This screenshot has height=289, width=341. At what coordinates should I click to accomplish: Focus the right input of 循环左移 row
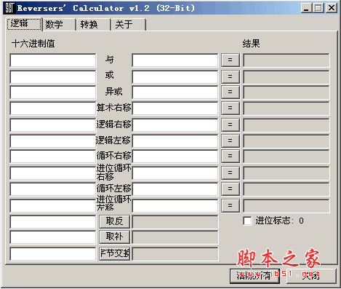(x=175, y=189)
